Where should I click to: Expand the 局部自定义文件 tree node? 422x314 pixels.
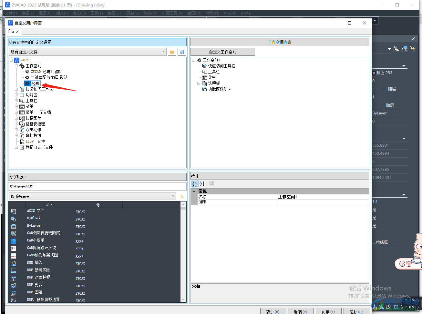pos(16,147)
